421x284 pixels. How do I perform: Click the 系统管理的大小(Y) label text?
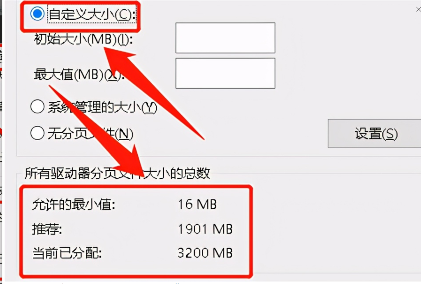point(102,107)
